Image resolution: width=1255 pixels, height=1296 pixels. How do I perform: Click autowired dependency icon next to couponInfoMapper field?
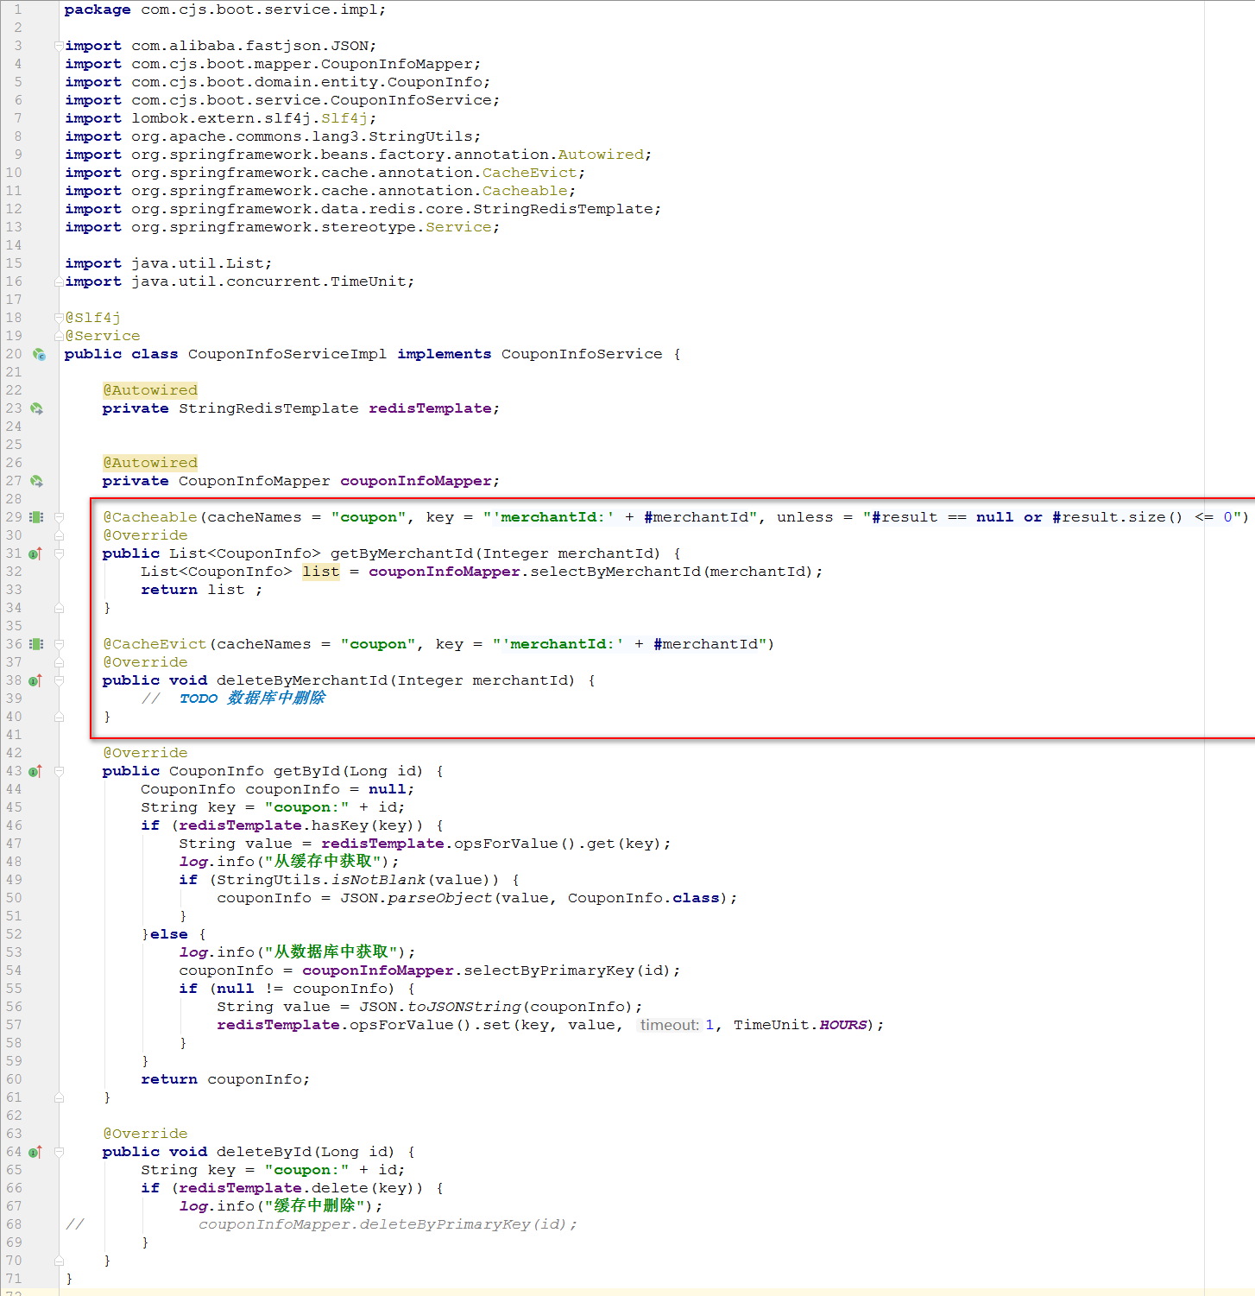click(36, 481)
